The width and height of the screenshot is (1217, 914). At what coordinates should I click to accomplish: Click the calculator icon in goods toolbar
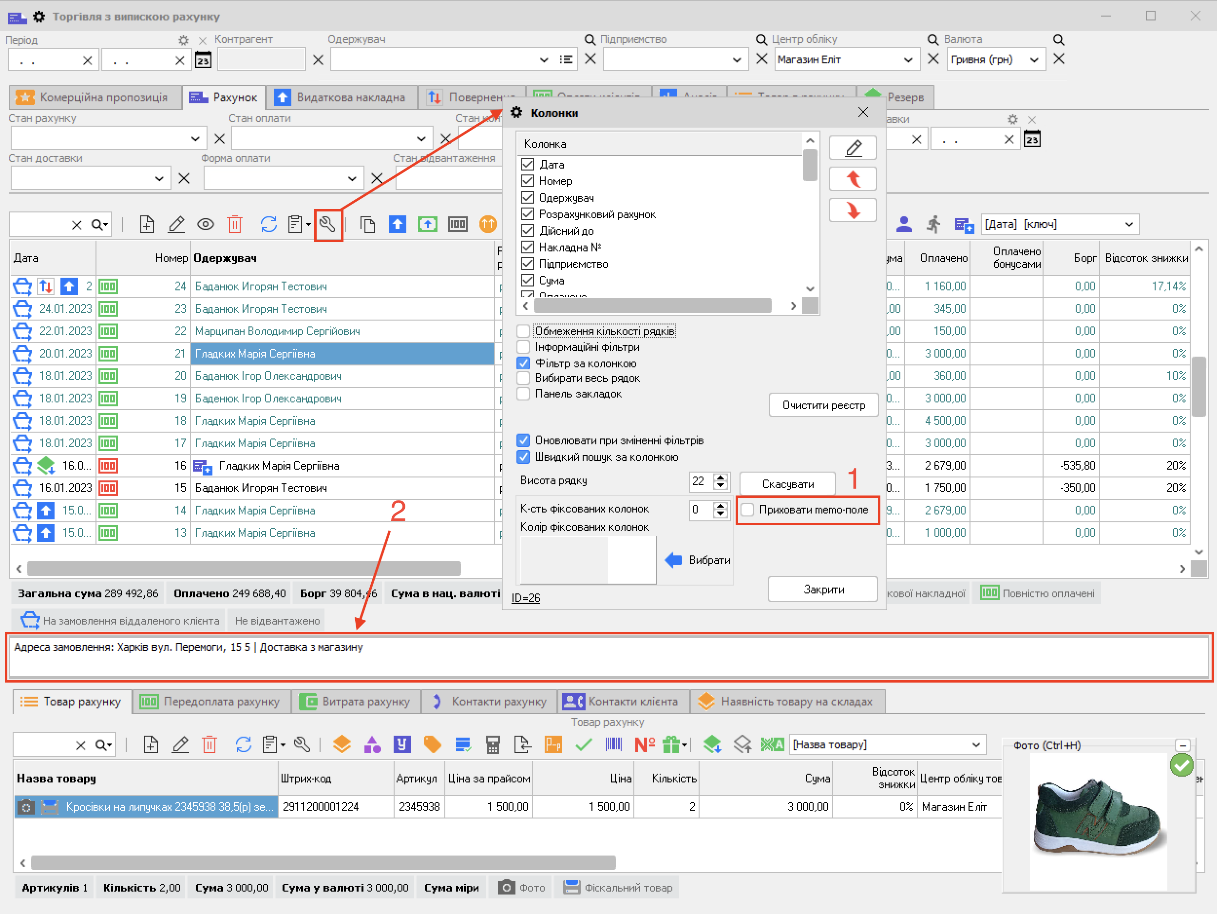click(x=493, y=745)
